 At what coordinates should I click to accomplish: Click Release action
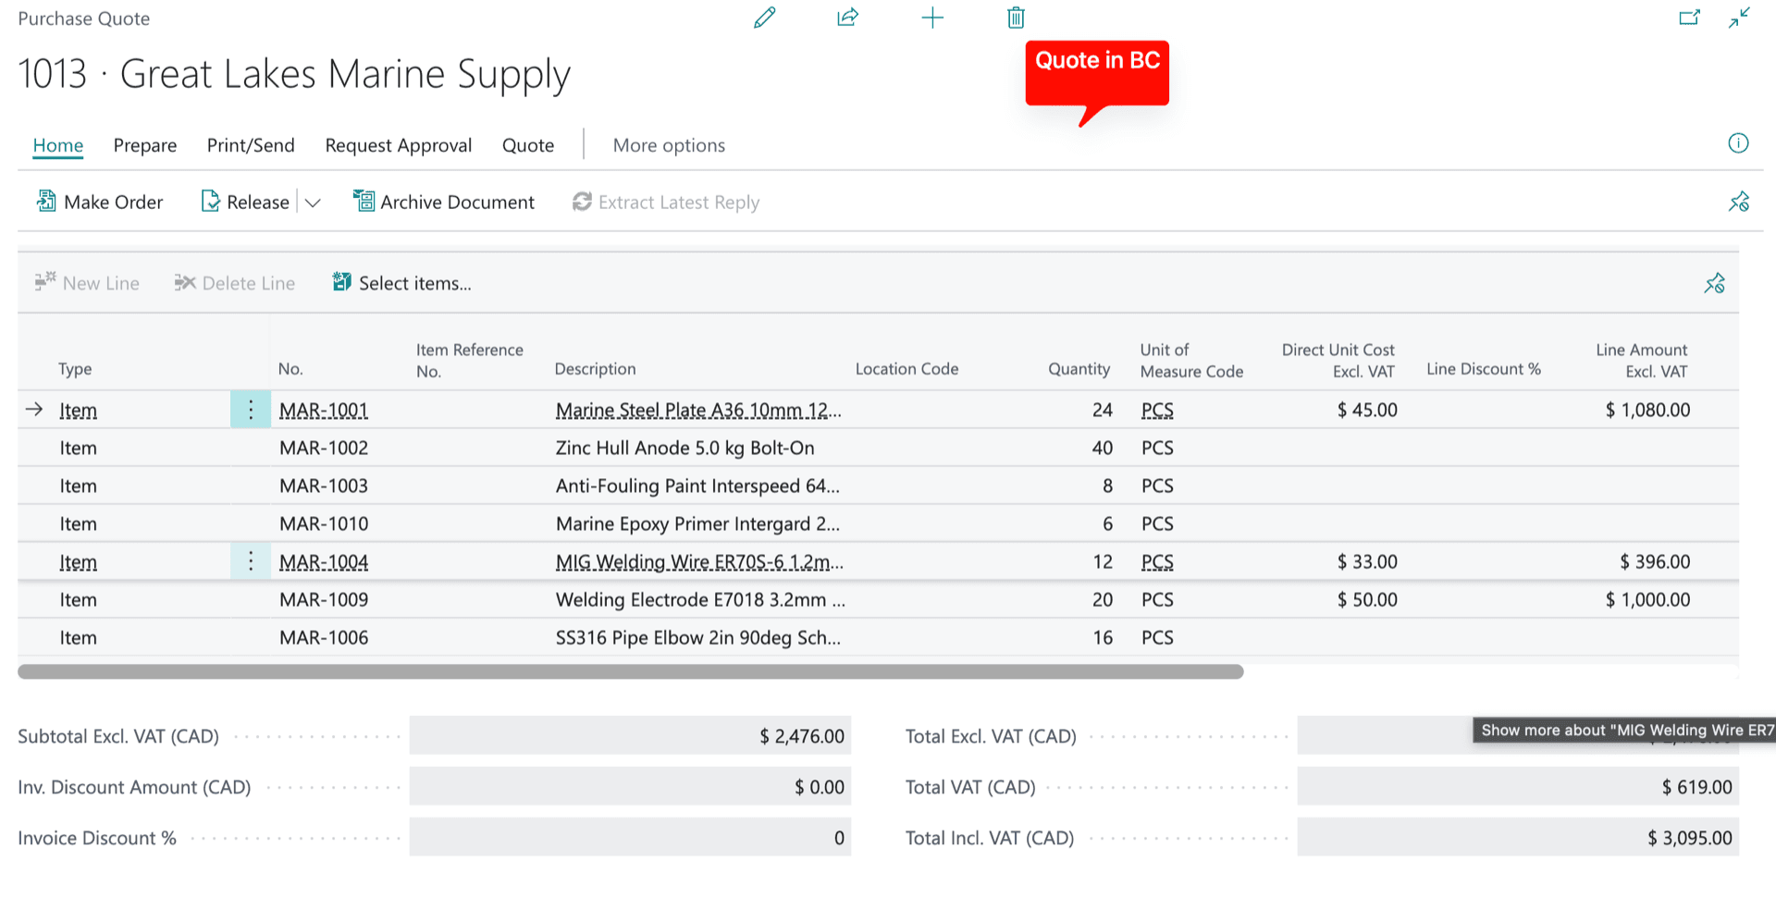pos(245,202)
